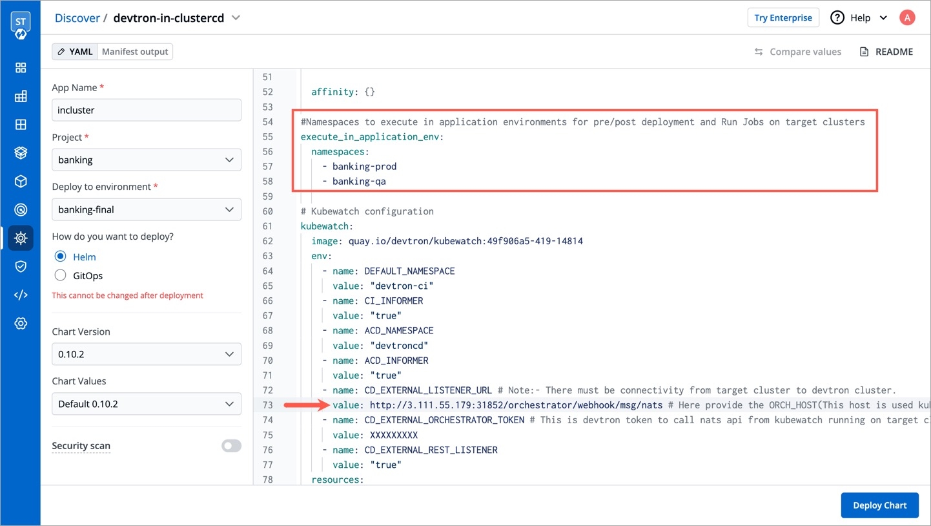This screenshot has height=526, width=931.
Task: Open the user avatar 'A' profile
Action: [907, 17]
